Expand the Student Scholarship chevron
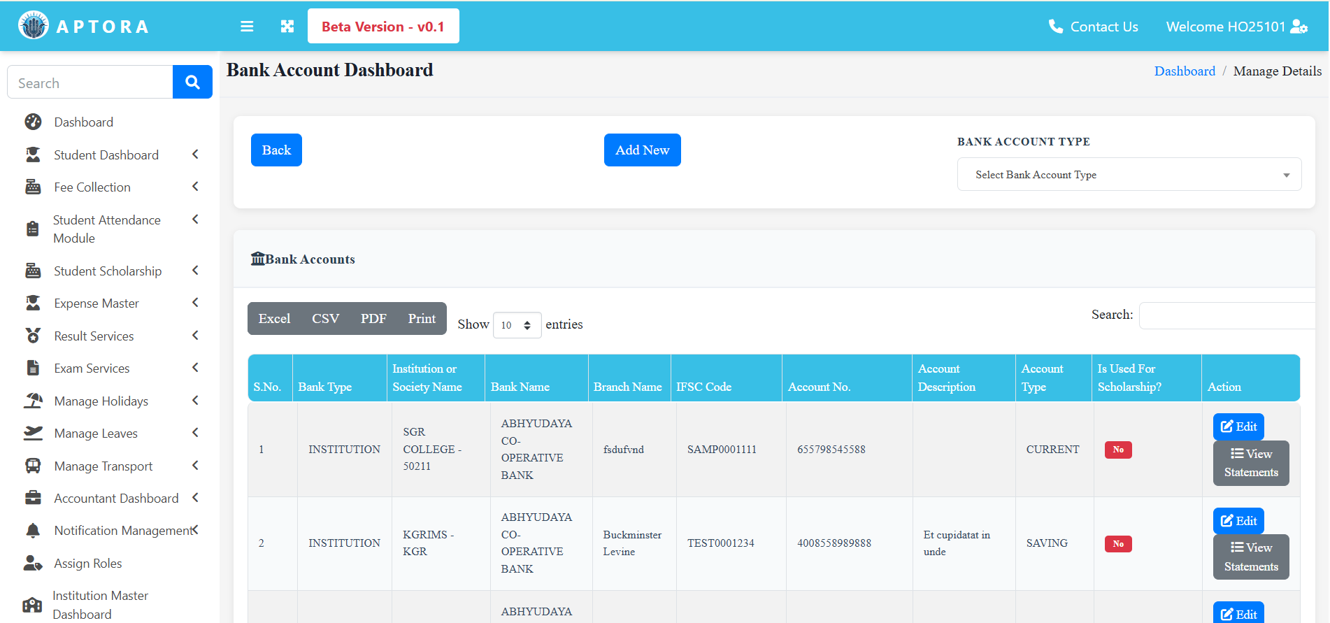 pos(195,270)
